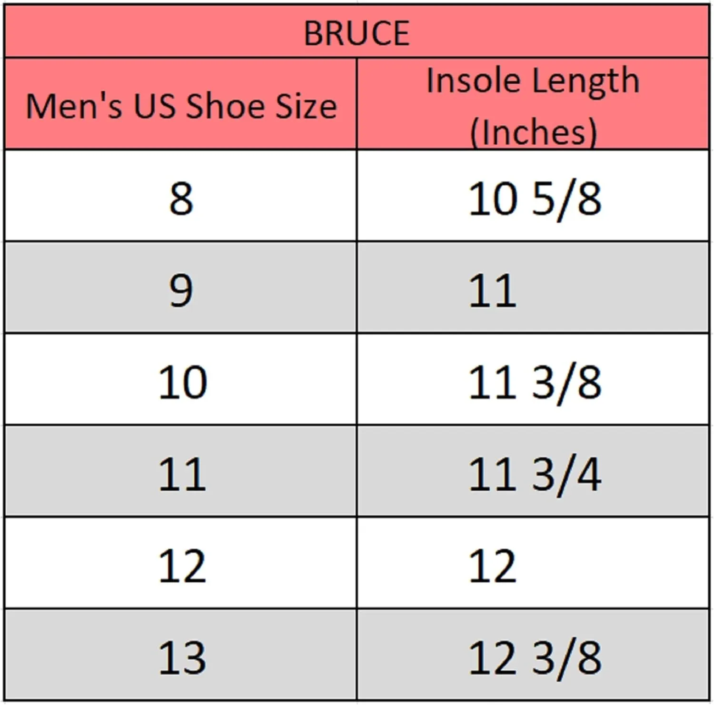Select shoe size 13 cell
The height and width of the screenshot is (705, 714).
point(180,655)
